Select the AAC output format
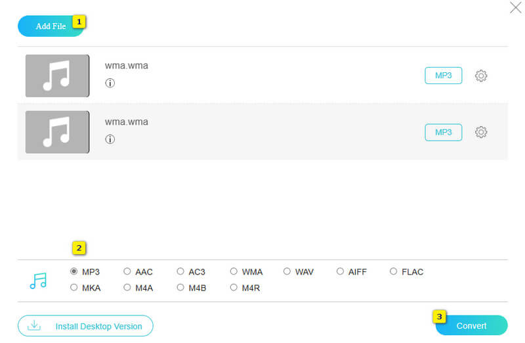 [127, 271]
